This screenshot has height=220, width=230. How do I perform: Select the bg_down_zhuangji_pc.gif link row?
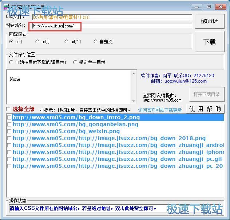click(x=117, y=159)
